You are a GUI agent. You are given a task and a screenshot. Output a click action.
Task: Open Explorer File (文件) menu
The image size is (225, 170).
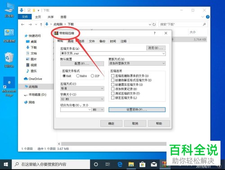tap(25, 17)
